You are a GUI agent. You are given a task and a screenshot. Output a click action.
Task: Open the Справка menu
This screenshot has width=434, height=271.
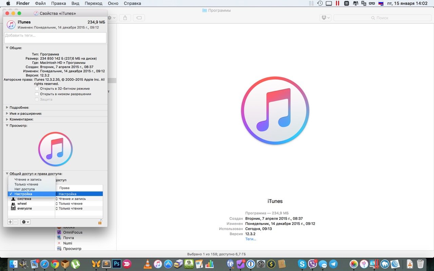[x=133, y=3]
